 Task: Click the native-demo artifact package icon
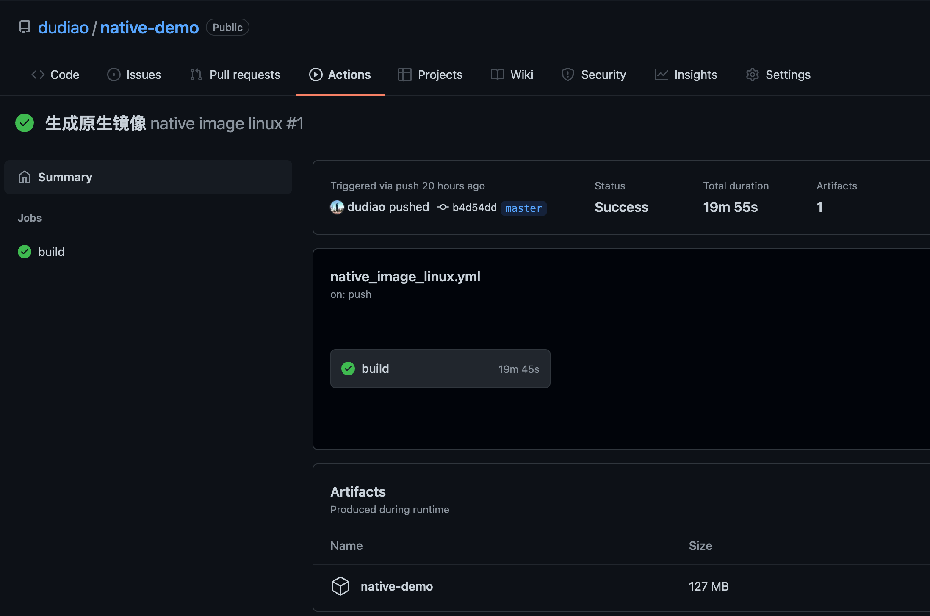pyautogui.click(x=340, y=586)
